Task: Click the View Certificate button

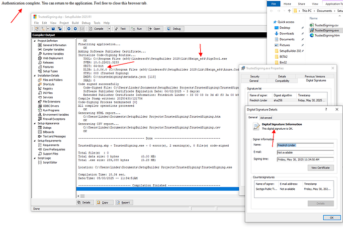Action: pos(321,168)
